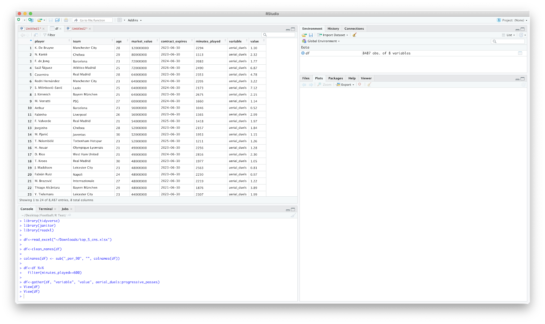Maximize the Console pane

point(293,209)
